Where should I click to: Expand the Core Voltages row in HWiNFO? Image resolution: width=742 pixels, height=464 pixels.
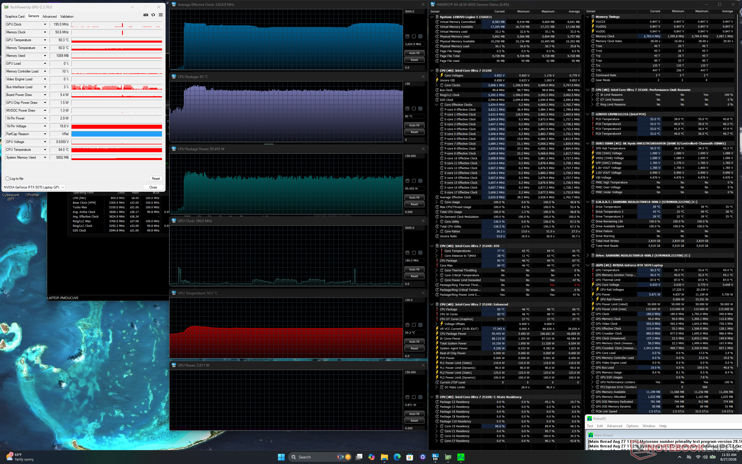pos(437,75)
